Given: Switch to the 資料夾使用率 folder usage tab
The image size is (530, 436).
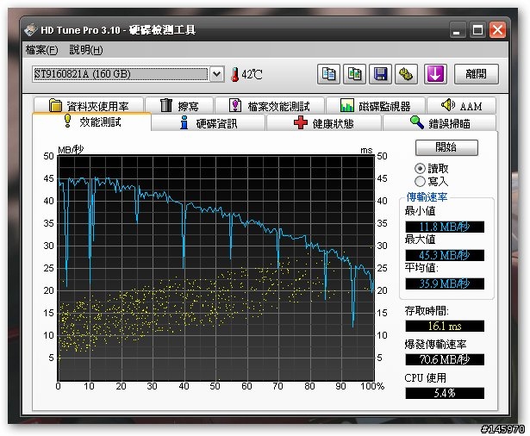Looking at the screenshot, I should click(89, 106).
